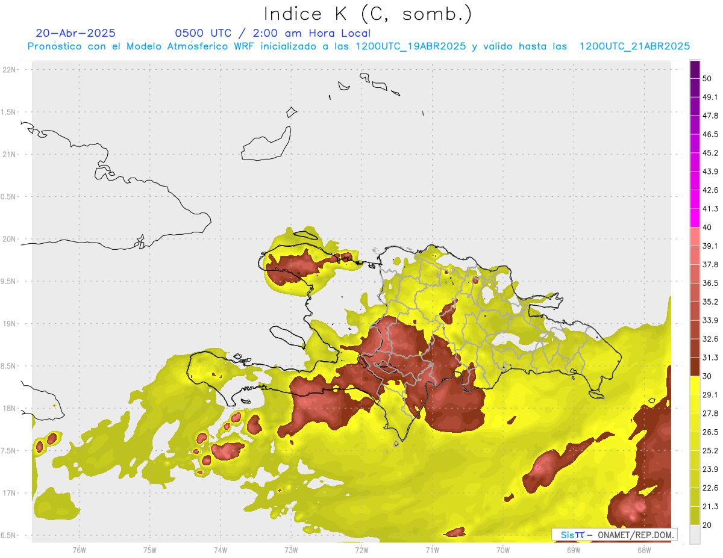Select the date label "20-Abr-2025"
This screenshot has height=558, width=723.
tap(75, 33)
